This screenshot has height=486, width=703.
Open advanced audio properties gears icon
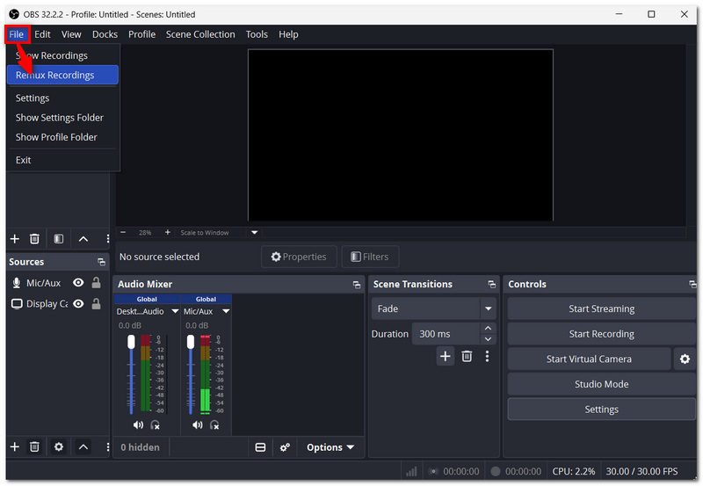tap(285, 447)
